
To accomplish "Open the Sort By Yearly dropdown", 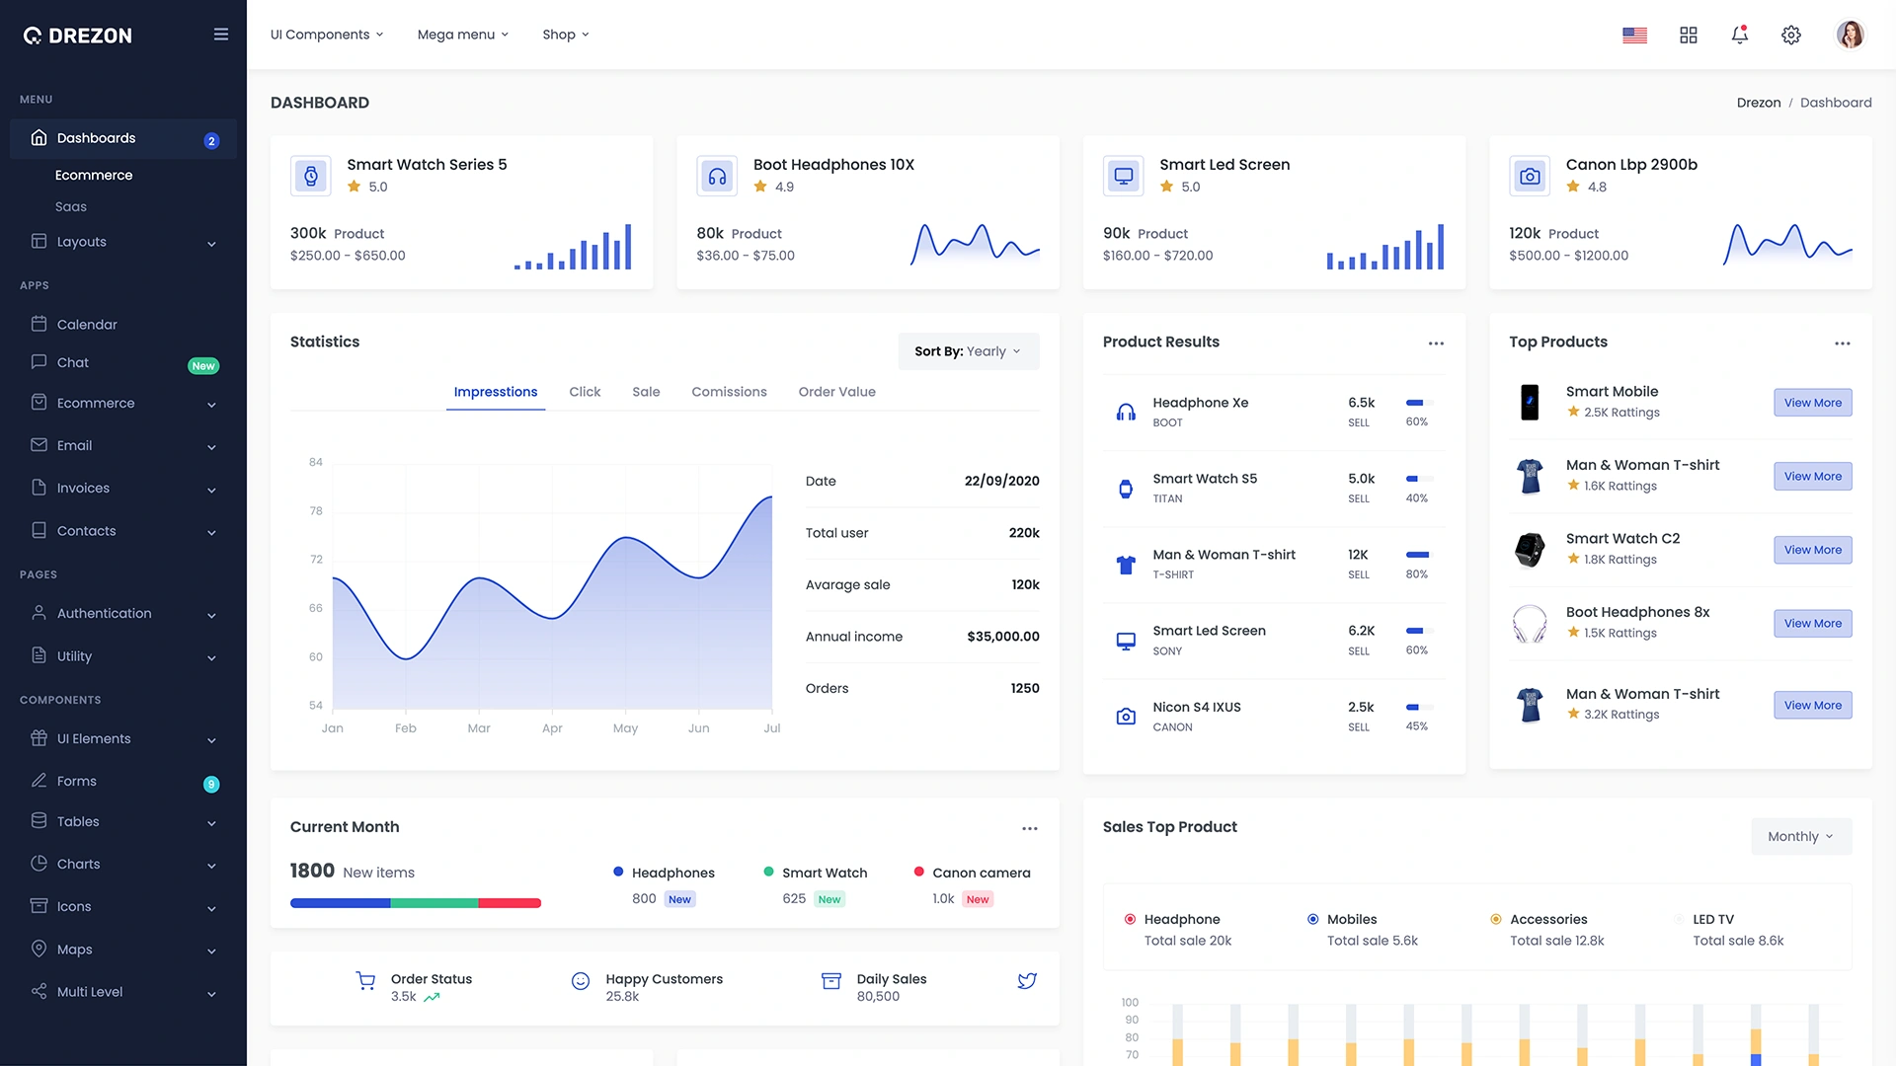I will click(968, 350).
